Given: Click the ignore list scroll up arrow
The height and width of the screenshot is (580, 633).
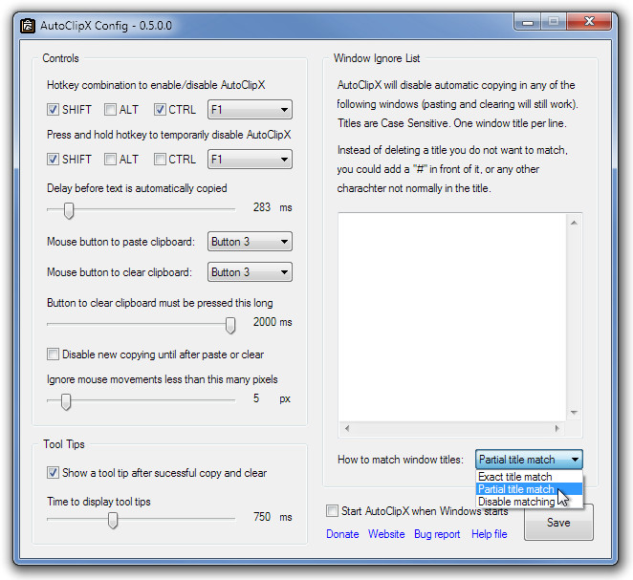Looking at the screenshot, I should coord(574,223).
